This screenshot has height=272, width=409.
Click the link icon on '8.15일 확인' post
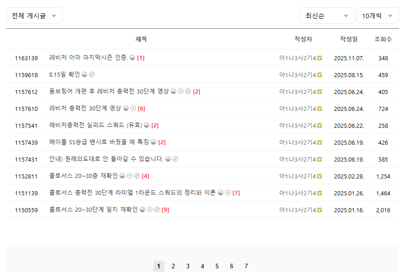pos(92,74)
